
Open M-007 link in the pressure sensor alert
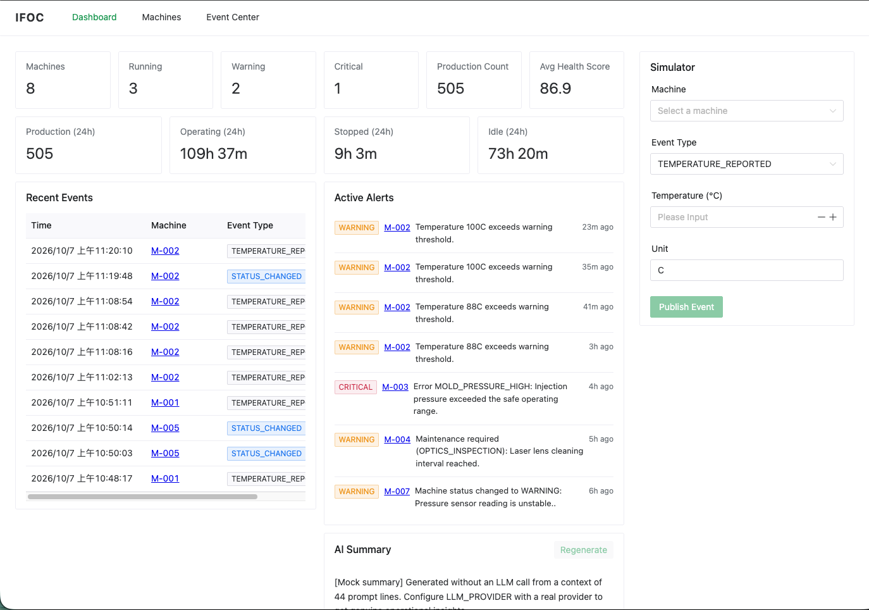tap(397, 491)
